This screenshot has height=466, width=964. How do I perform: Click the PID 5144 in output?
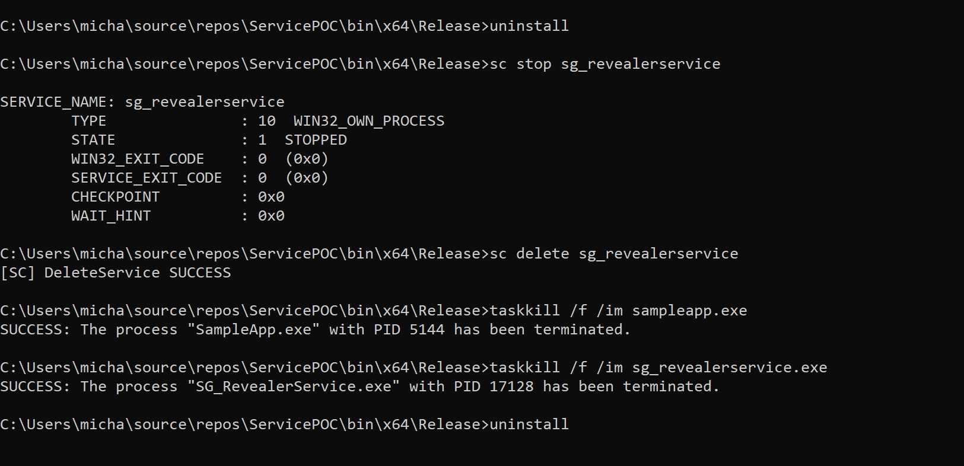(x=409, y=330)
